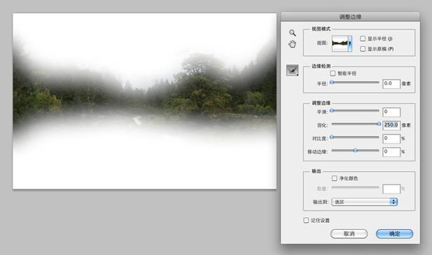Enable the 净化颜色 checkbox
This screenshot has height=255, width=432.
pos(335,178)
